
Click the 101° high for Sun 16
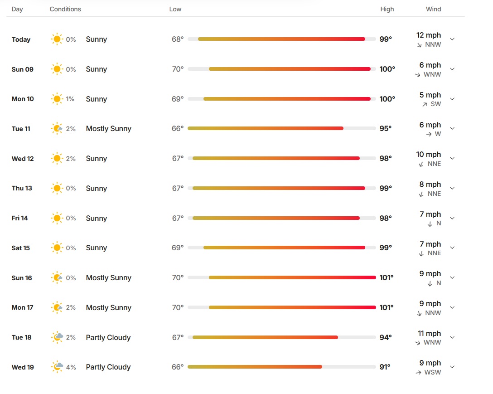pos(387,277)
